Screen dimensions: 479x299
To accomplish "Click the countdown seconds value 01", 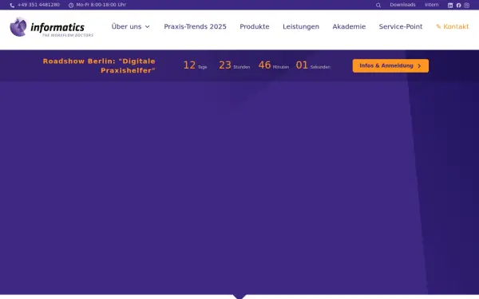I will (302, 65).
